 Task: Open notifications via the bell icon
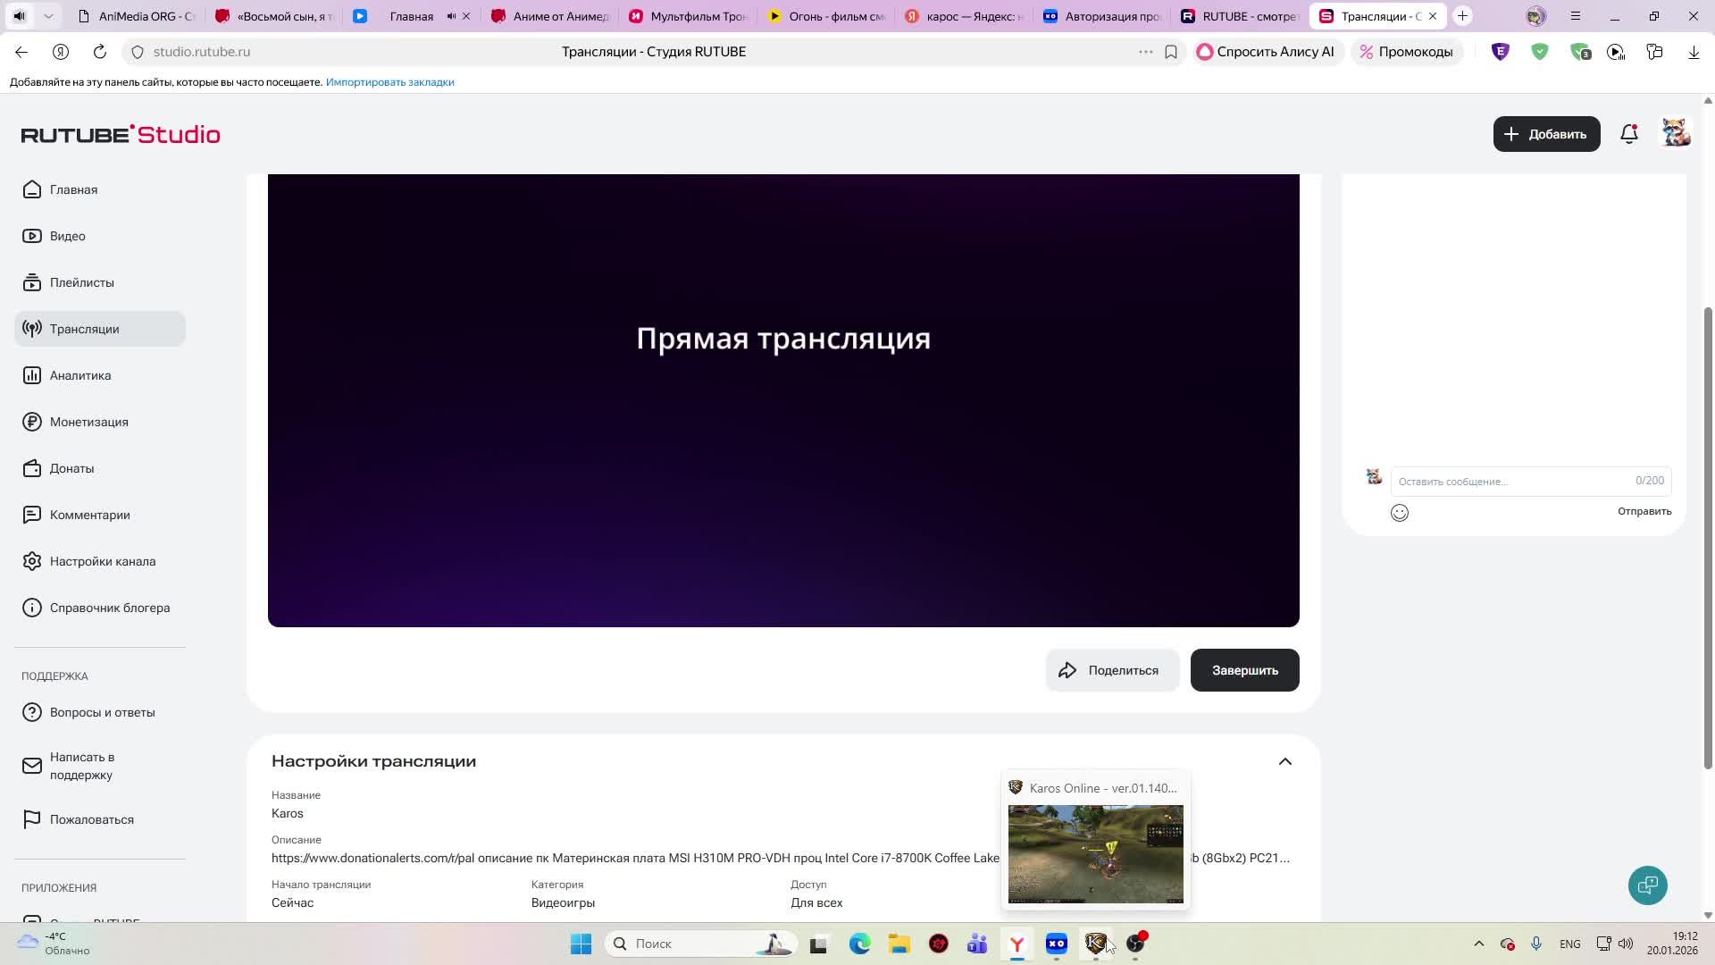click(1629, 133)
